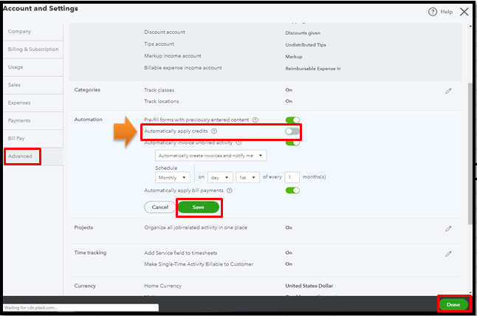Click Reimbursable Expense In value

(x=313, y=69)
